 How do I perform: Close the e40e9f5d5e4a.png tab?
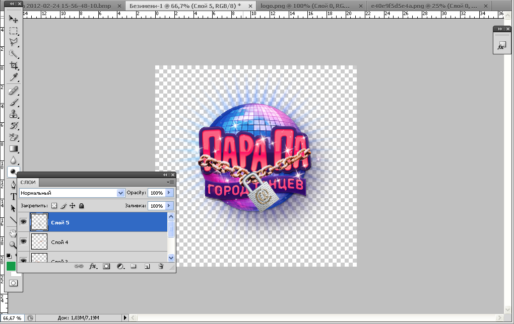pos(486,6)
